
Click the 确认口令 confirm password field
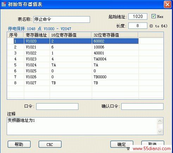point(142,106)
